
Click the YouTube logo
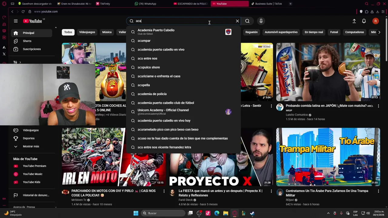click(32, 21)
